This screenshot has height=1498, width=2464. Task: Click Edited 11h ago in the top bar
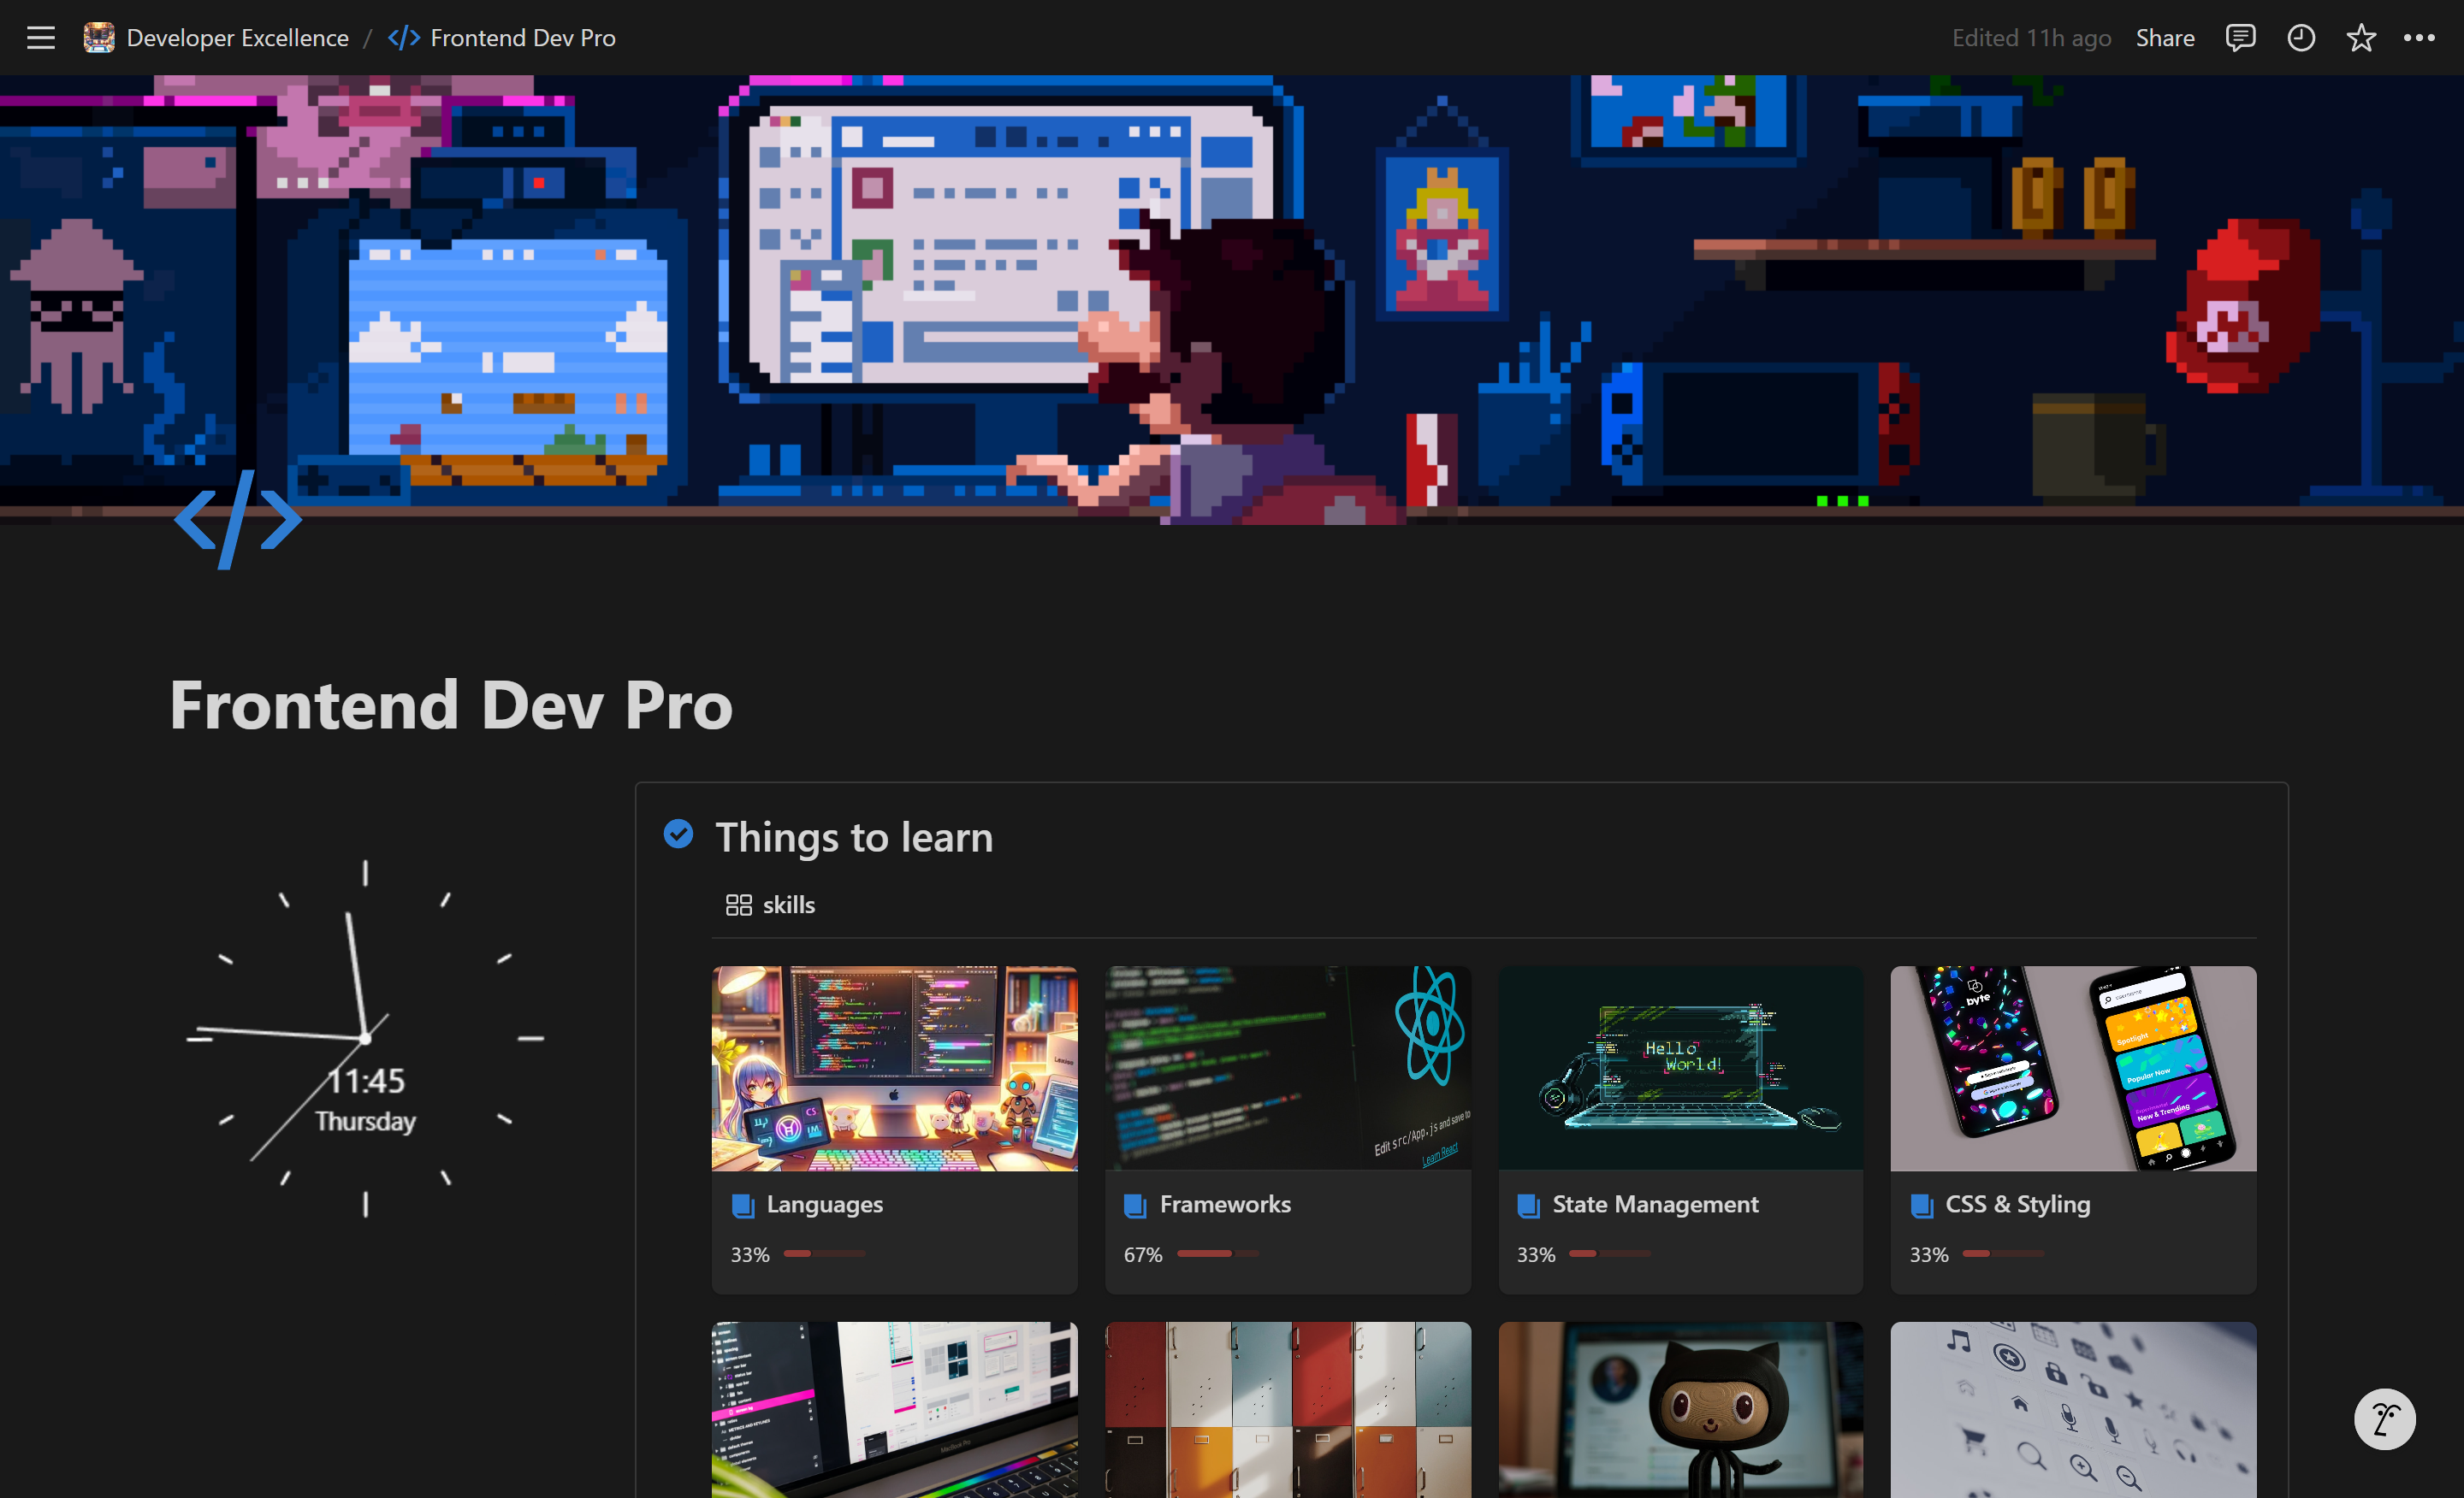pos(2030,38)
